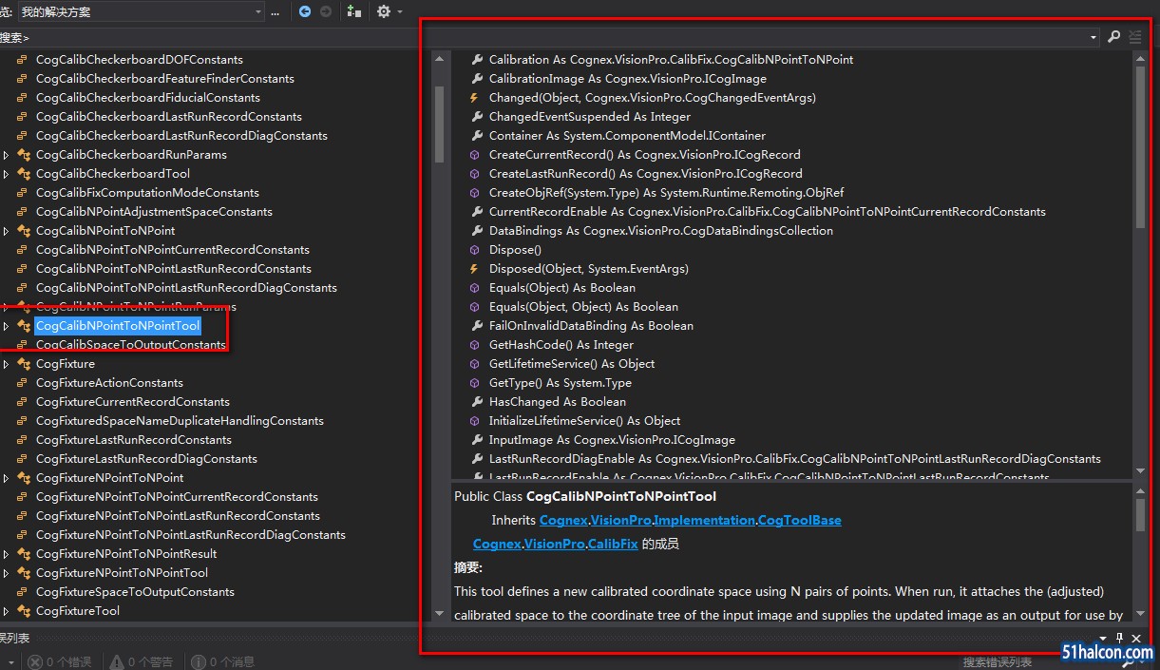The height and width of the screenshot is (670, 1160).
Task: Select CogCalibFixComputationModeConstants in the tree
Action: tap(147, 193)
